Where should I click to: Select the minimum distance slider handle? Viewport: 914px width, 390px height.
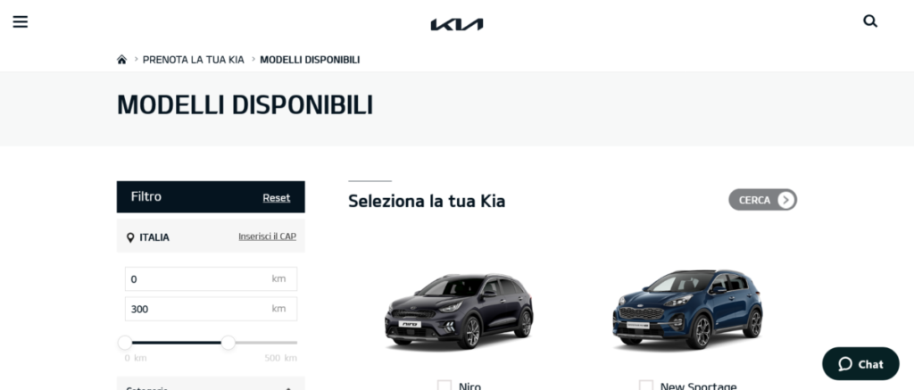125,343
